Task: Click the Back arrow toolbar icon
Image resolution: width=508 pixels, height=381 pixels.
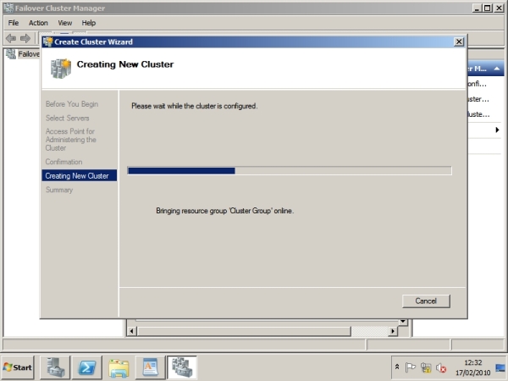Action: click(11, 38)
